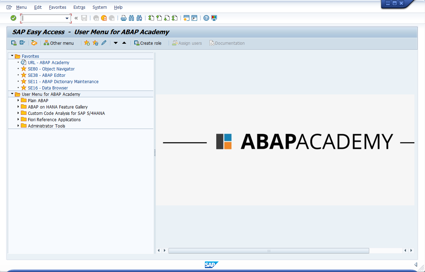Click the Print icon in the toolbar
Viewport: 425px width, 272px height.
pyautogui.click(x=123, y=18)
